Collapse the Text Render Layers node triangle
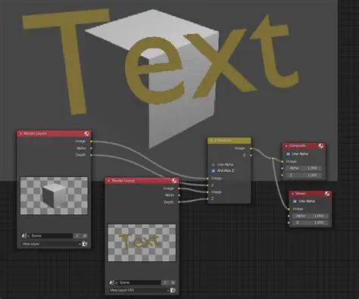This screenshot has height=299, width=359. pos(109,181)
